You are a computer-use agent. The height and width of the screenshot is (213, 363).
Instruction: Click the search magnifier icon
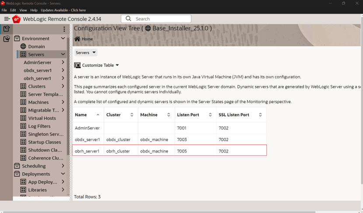128,19
